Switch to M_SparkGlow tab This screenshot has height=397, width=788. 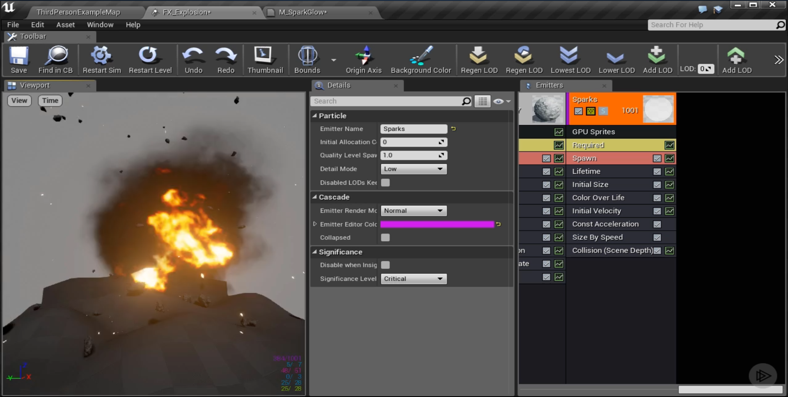pyautogui.click(x=303, y=12)
